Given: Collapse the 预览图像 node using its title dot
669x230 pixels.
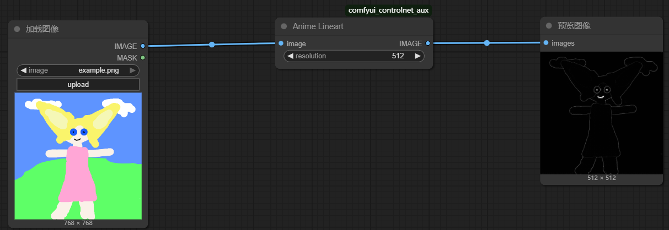Looking at the screenshot, I should tap(549, 25).
